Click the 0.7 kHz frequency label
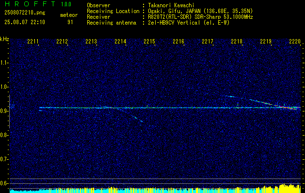This screenshot has height=193, width=305. (x=4, y=159)
